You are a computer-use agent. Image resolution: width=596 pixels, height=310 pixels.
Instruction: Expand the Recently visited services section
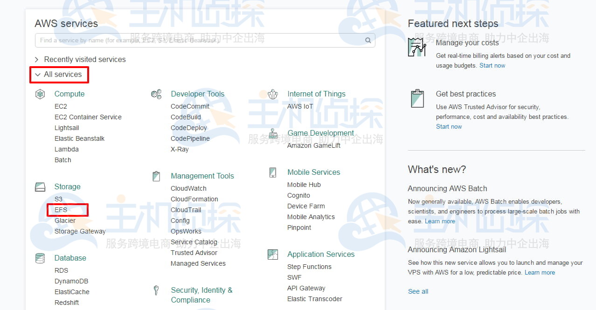point(84,59)
